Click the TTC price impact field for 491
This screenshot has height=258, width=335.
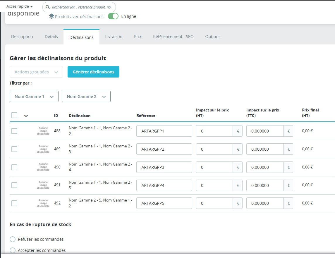coord(265,185)
